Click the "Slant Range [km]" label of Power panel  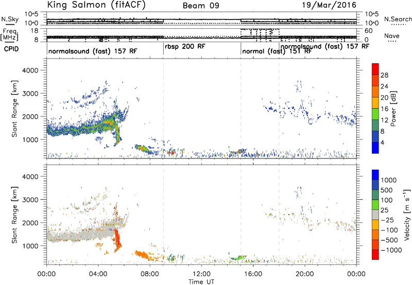pos(14,109)
